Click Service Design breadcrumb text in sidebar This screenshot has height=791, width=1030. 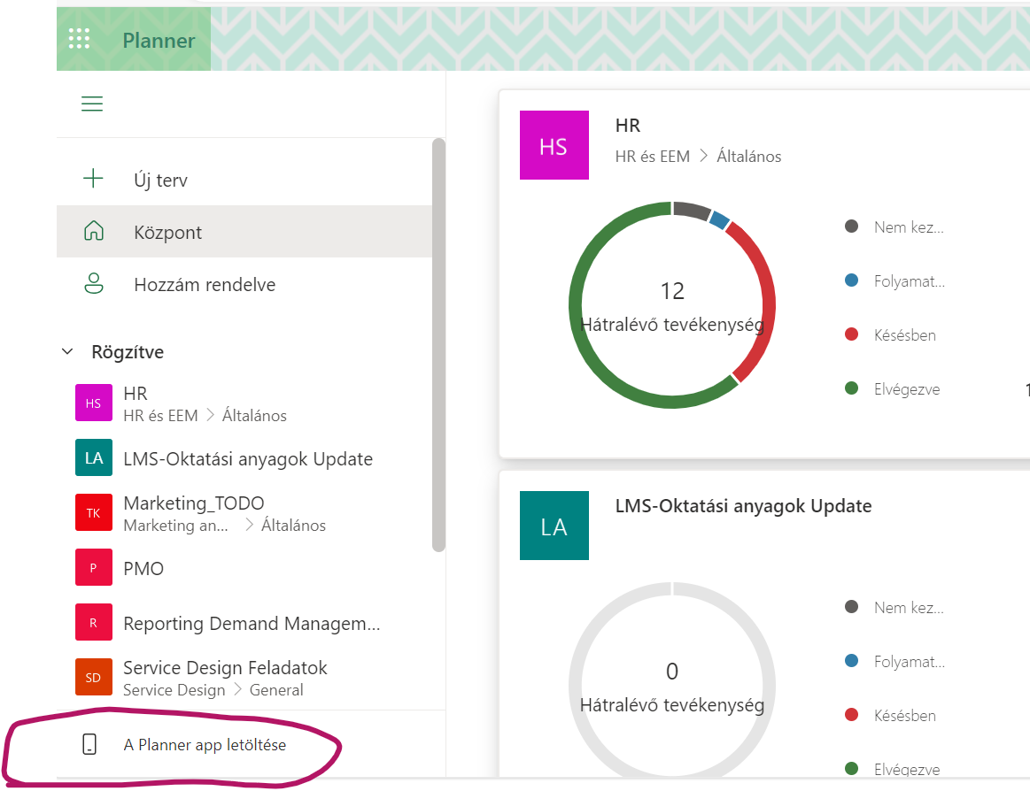[174, 690]
